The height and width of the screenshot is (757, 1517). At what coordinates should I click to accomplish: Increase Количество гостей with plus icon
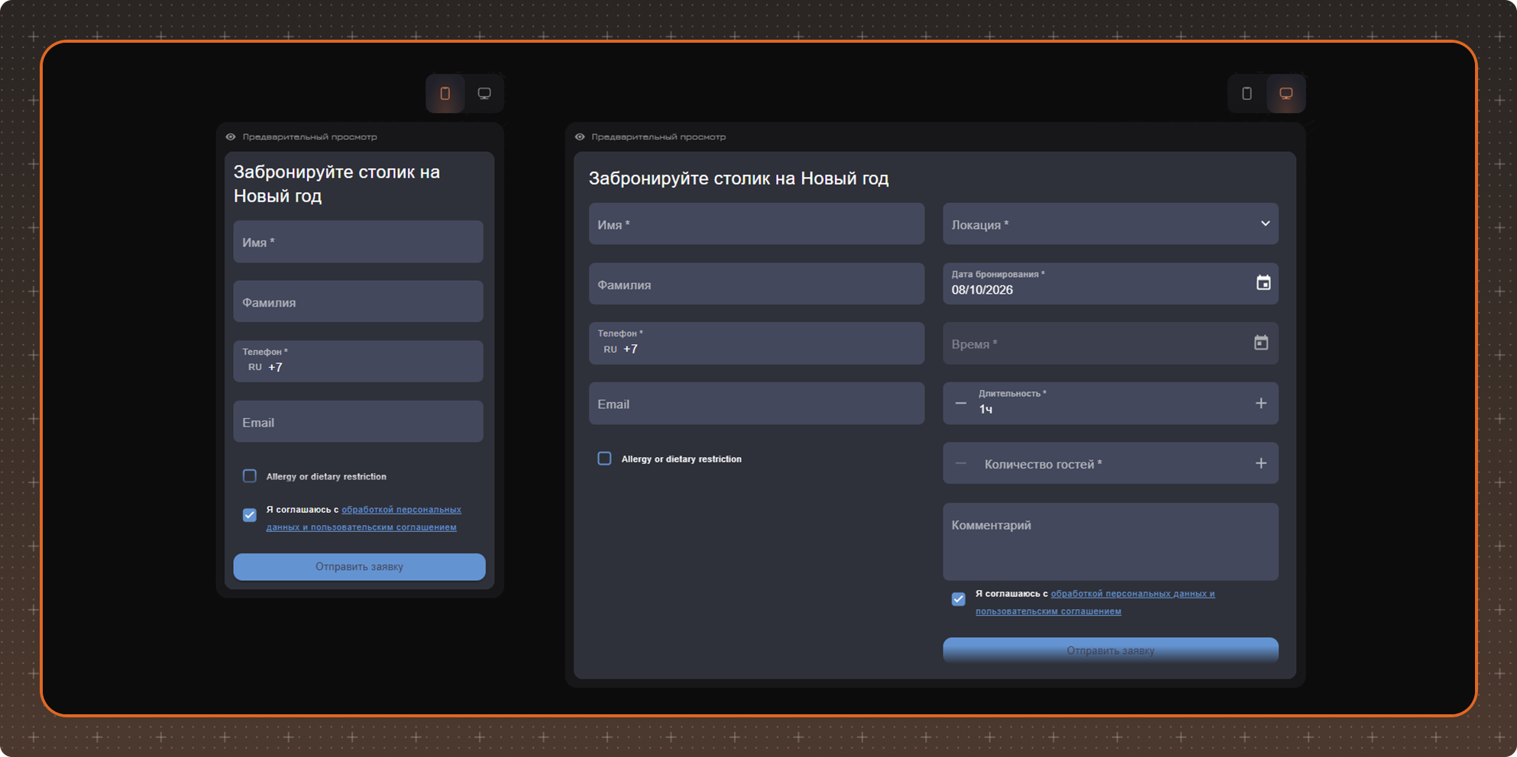pos(1261,463)
